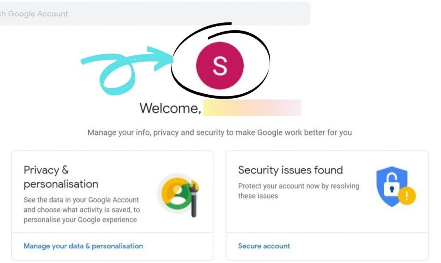The width and height of the screenshot is (441, 263).
Task: Open the Secure account link
Action: click(264, 246)
